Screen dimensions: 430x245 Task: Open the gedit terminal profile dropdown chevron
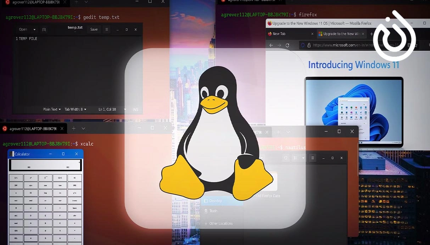pyautogui.click(x=86, y=2)
